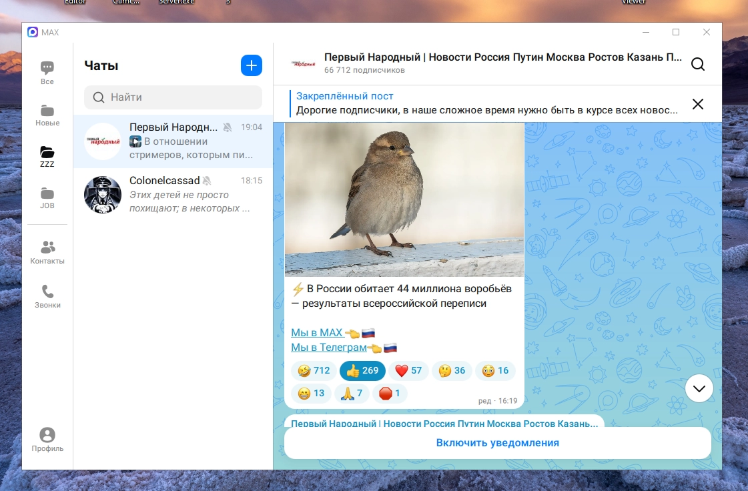Screen dimensions: 748x491
Task: Toggle the praying hands reaction with 7
Action: tap(352, 393)
